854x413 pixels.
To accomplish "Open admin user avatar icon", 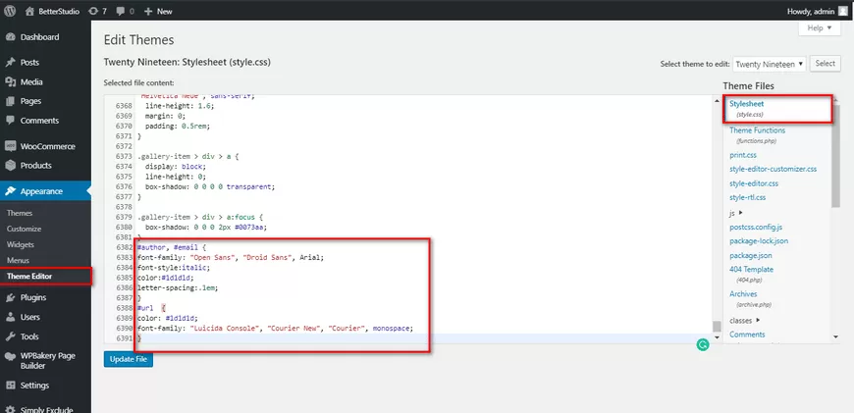I will [843, 11].
